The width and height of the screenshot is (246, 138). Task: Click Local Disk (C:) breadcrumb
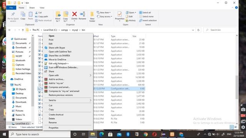tap(50, 30)
